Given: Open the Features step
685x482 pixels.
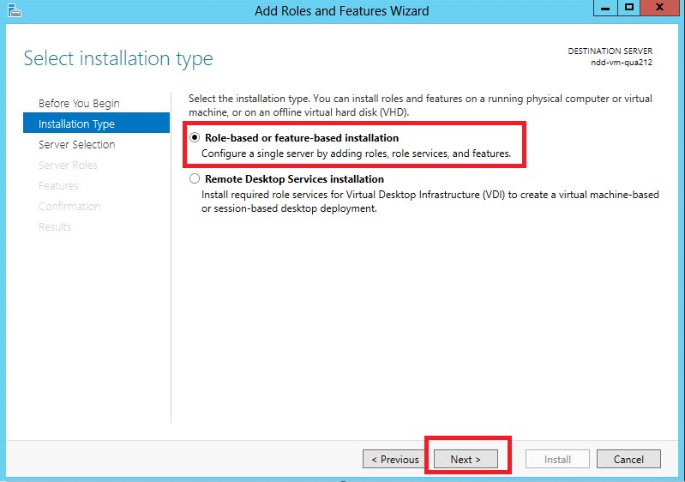Looking at the screenshot, I should pyautogui.click(x=58, y=186).
